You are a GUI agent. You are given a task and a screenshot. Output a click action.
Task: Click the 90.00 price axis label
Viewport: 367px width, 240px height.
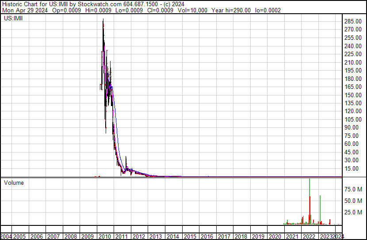(x=355, y=128)
